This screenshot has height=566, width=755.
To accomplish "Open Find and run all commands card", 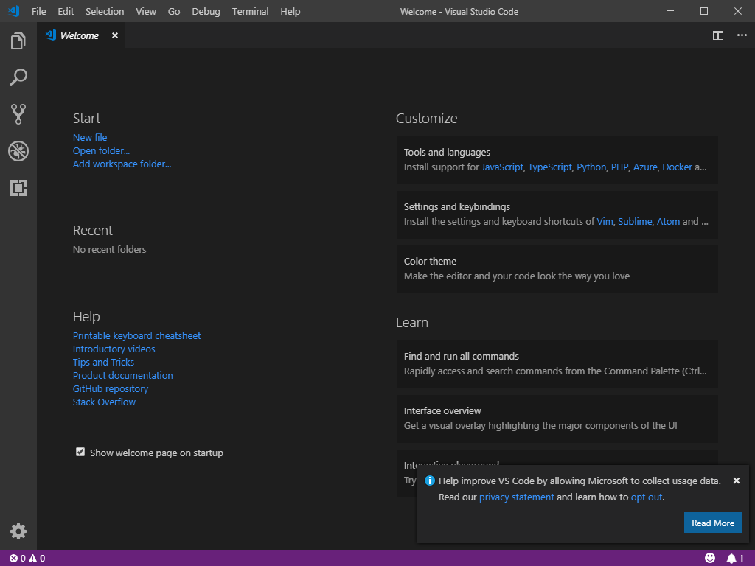I will coord(557,364).
